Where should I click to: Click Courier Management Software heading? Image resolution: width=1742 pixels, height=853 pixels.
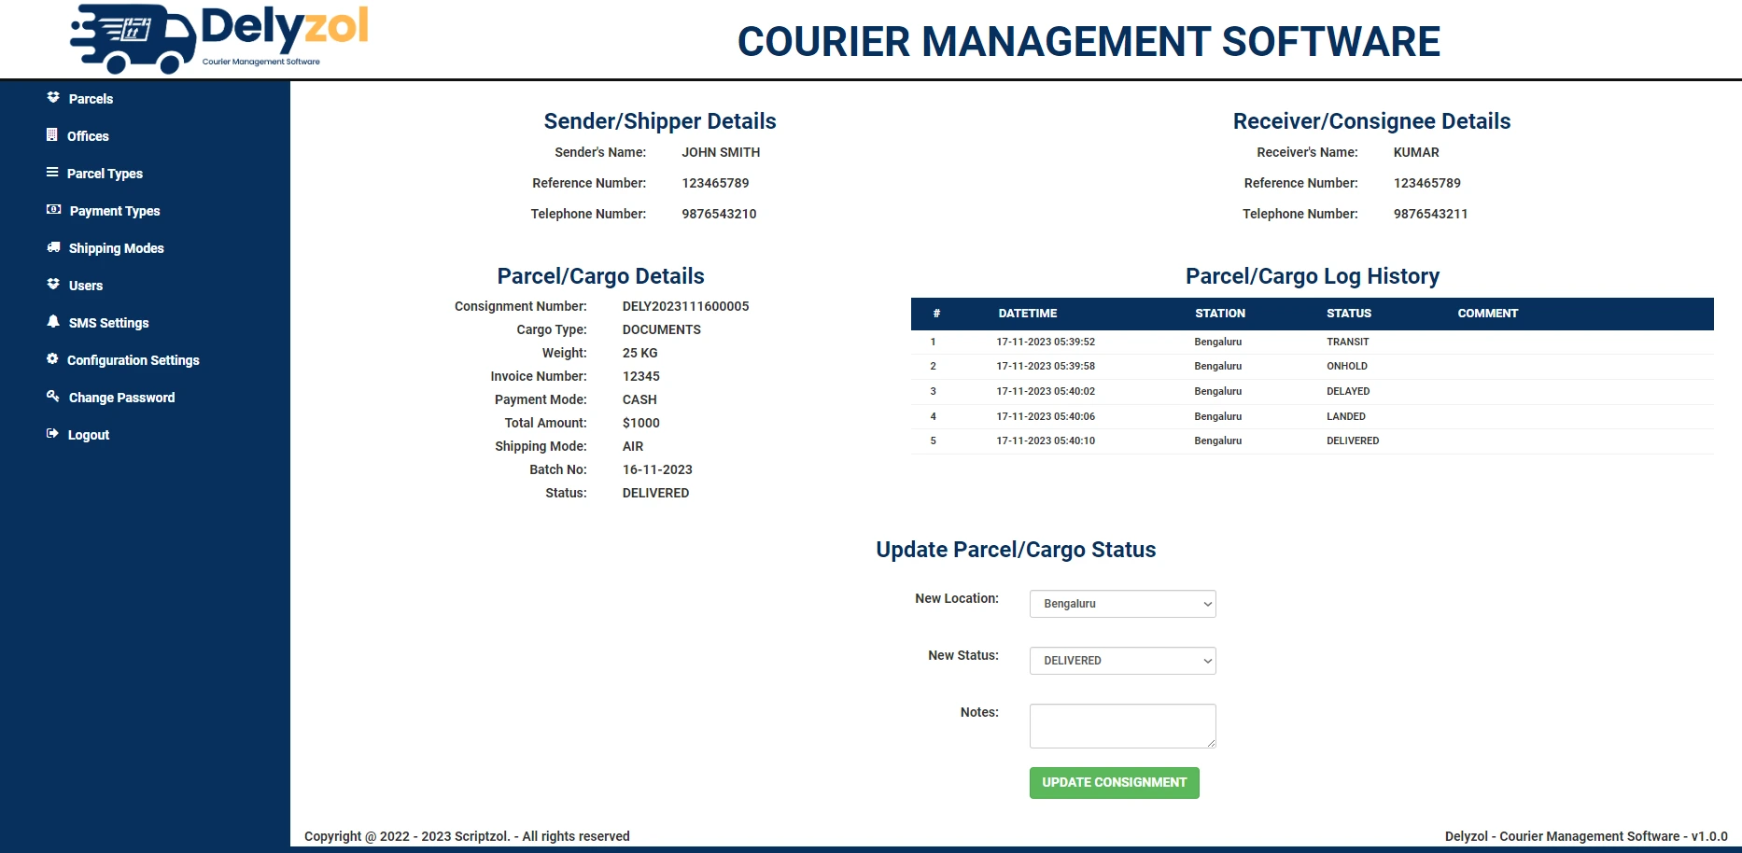click(x=1089, y=42)
